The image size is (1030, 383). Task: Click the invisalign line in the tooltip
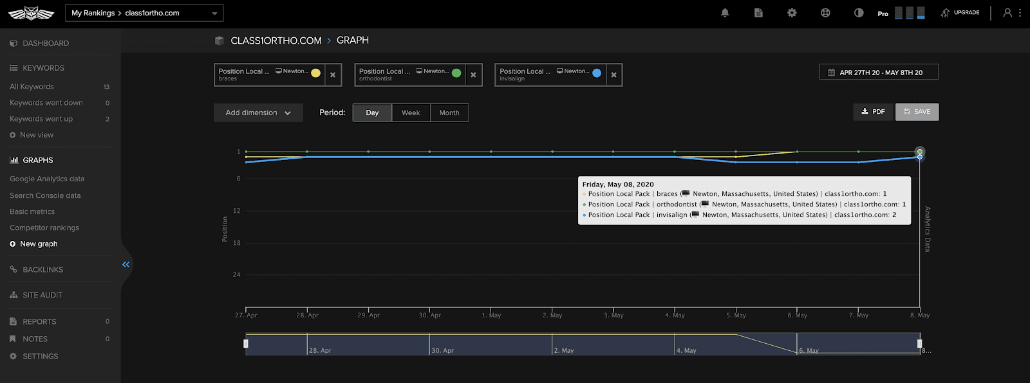(x=739, y=215)
